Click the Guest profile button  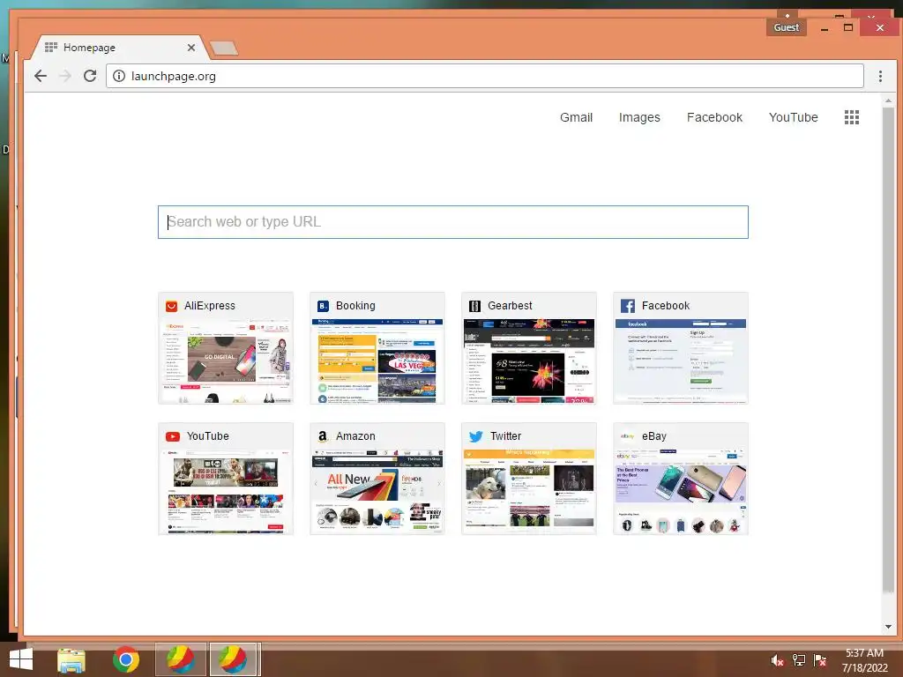click(x=786, y=27)
